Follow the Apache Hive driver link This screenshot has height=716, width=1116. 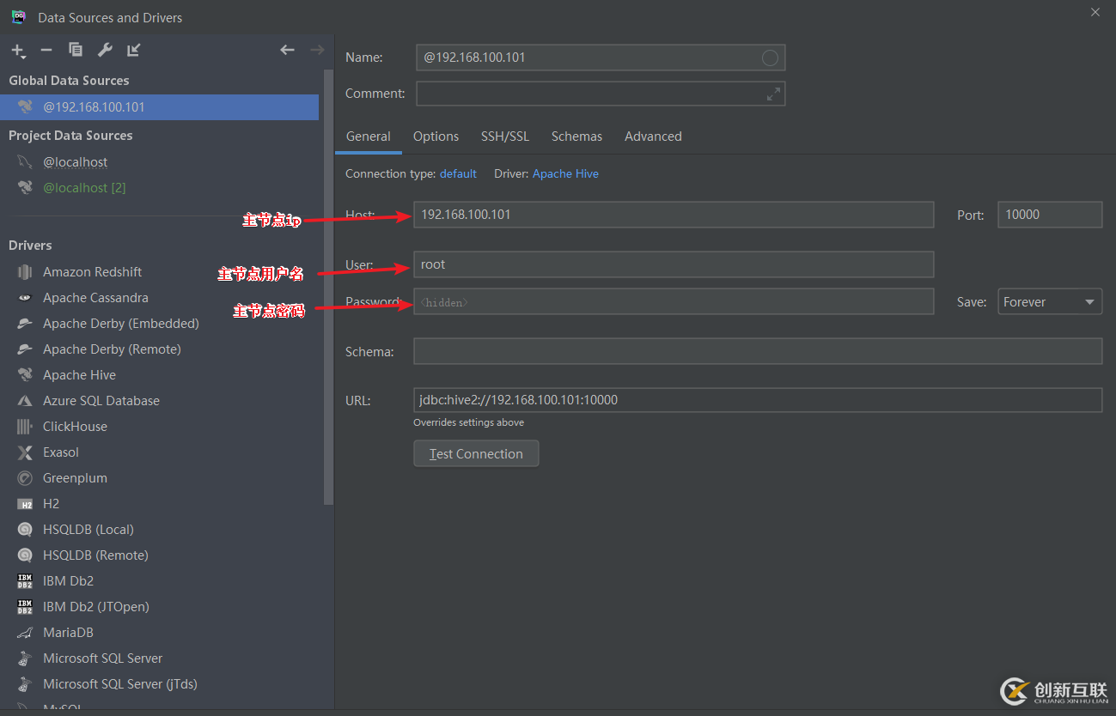click(x=565, y=173)
